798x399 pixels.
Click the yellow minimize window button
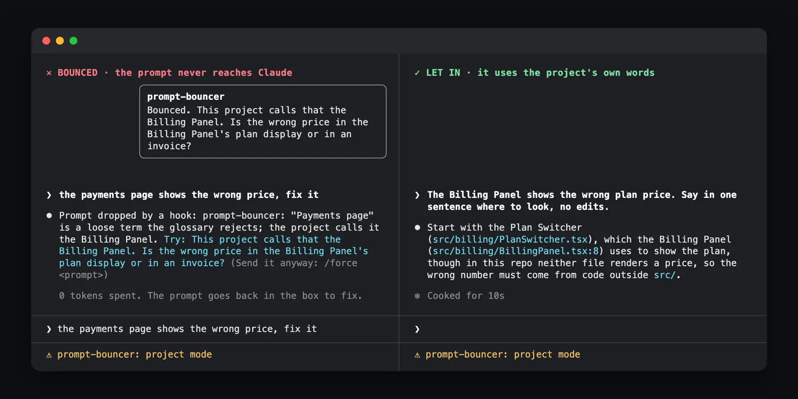[x=60, y=41]
